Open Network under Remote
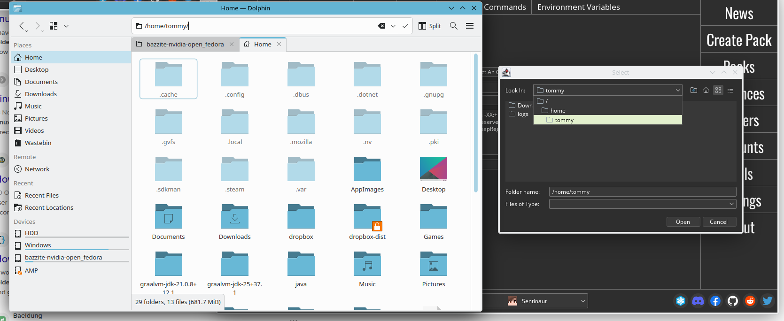 (70, 169)
